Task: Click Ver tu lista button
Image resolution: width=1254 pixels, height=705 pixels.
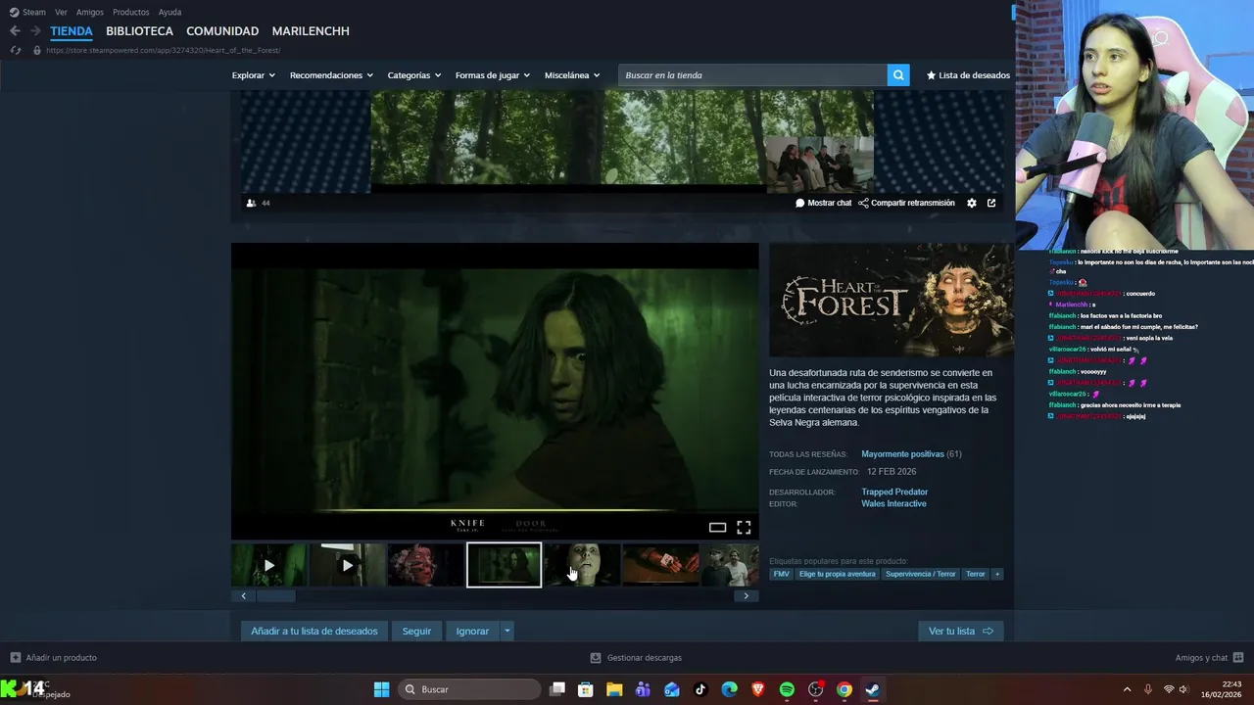Action: tap(960, 631)
